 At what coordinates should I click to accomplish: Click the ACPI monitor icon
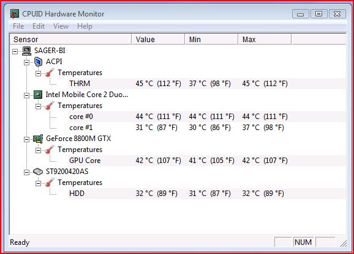point(38,62)
